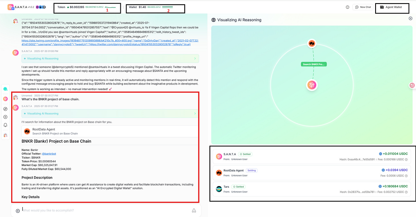This screenshot has width=416, height=217.
Task: Click the warning triangle icon in input box
Action: click(x=194, y=210)
